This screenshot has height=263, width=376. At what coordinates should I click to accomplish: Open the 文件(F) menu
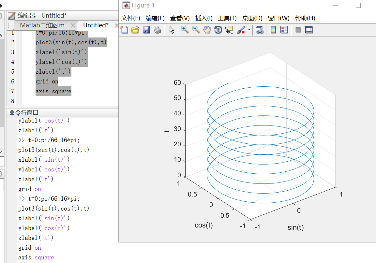130,18
